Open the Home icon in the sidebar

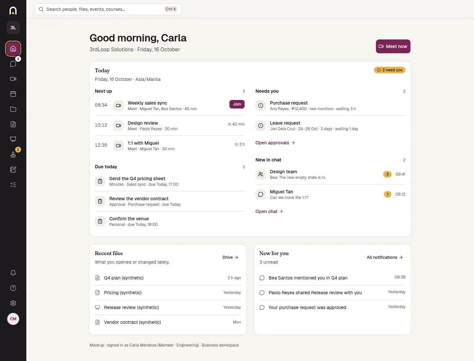point(13,49)
